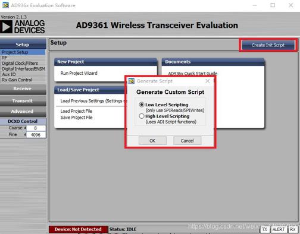This screenshot has height=234, width=300.
Task: Click the Documents panel header
Action: pyautogui.click(x=213, y=62)
